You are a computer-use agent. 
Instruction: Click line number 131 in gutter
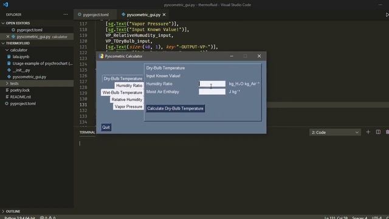tap(83, 105)
